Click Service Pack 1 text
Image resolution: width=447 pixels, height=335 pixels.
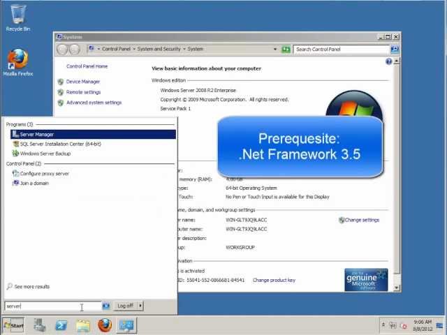coord(175,109)
